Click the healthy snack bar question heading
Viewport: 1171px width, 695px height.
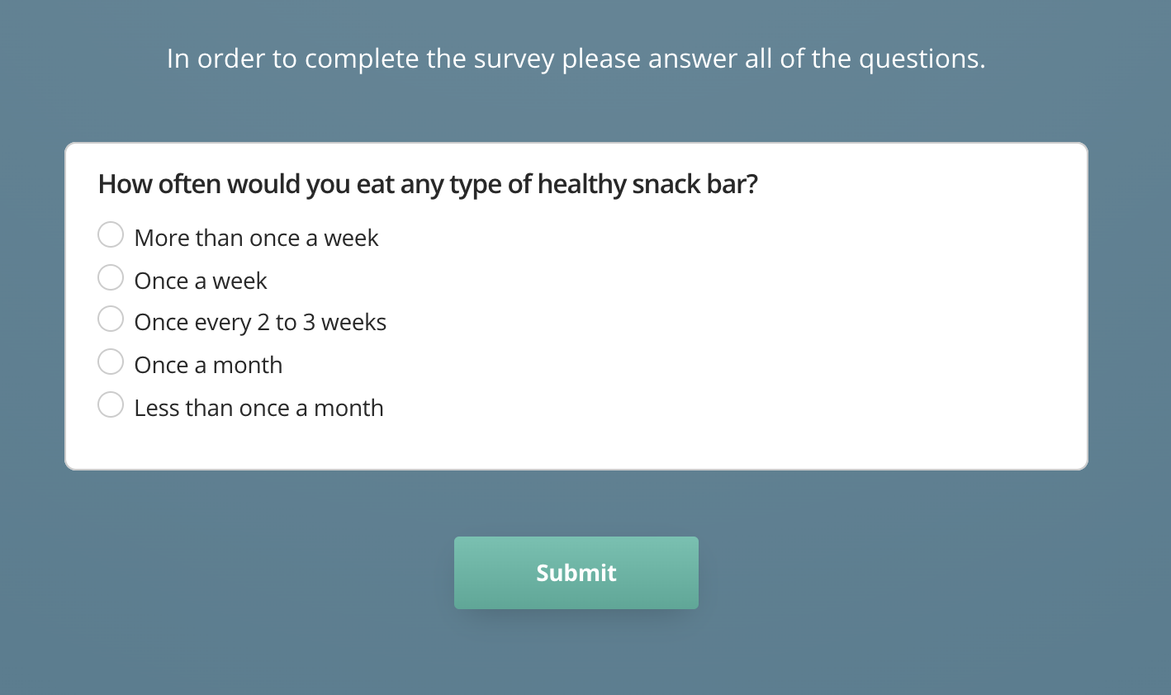428,184
